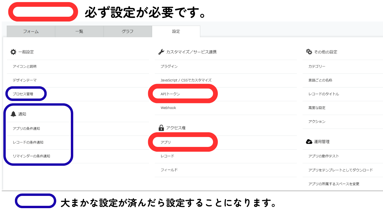Click アプリをテンプレートとしてダウンロード
This screenshot has height=215, width=383.
click(341, 170)
